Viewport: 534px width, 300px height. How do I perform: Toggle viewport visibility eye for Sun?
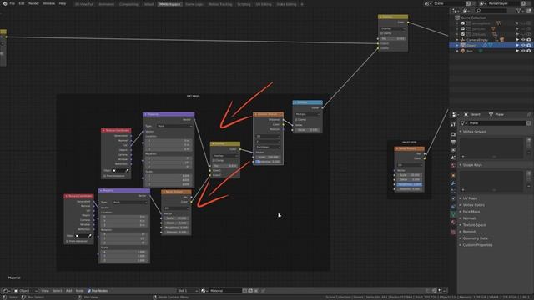click(523, 51)
